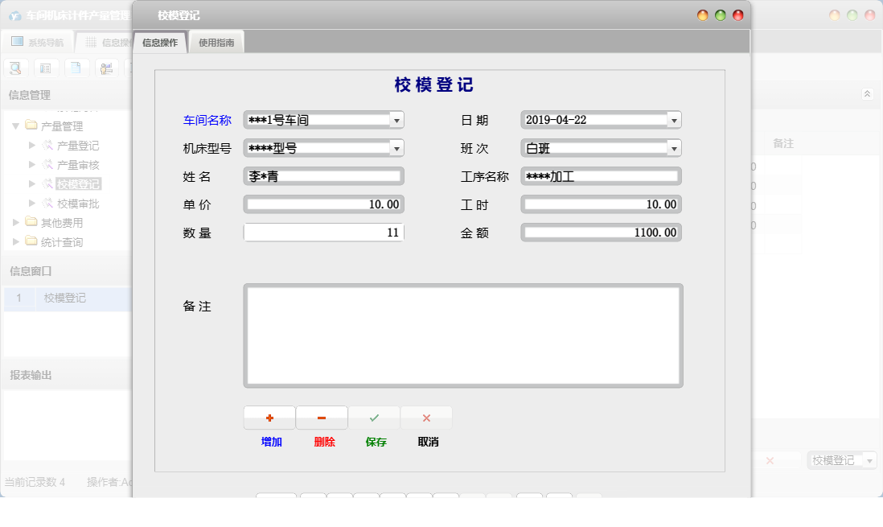
Task: Click the red X icon above 取消
Action: point(426,417)
